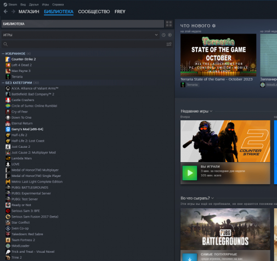Click the Lambda Wars icon
277x261 pixels.
(8, 158)
